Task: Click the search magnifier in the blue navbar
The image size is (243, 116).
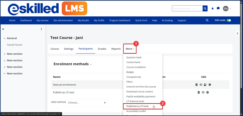Action: (x=207, y=20)
